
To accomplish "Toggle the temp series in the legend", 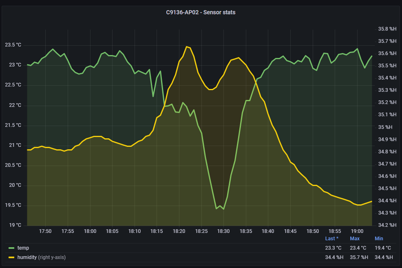I will pos(23,248).
